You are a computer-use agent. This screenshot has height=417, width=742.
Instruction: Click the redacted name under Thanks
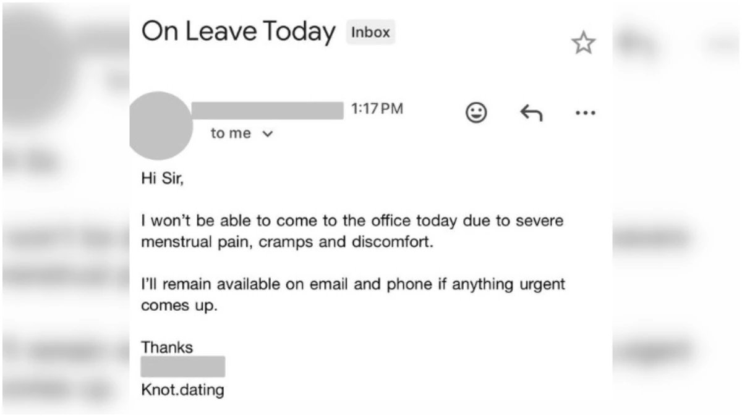[x=183, y=366]
